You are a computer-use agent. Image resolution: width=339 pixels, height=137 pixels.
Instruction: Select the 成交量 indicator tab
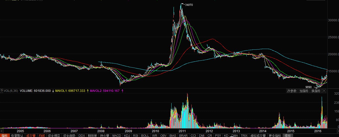pos(31,135)
